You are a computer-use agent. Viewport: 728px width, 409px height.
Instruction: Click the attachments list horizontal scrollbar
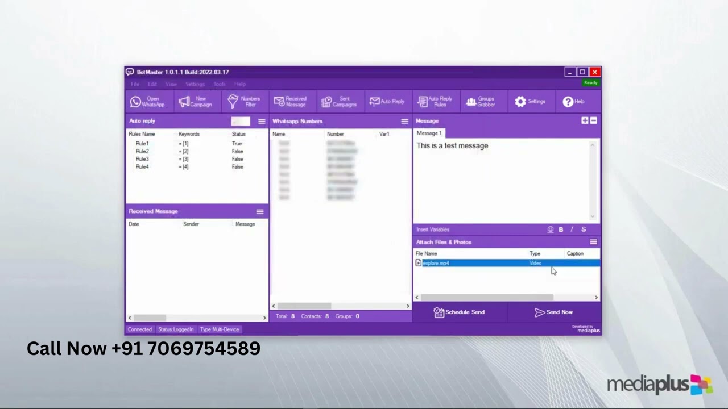pos(506,298)
